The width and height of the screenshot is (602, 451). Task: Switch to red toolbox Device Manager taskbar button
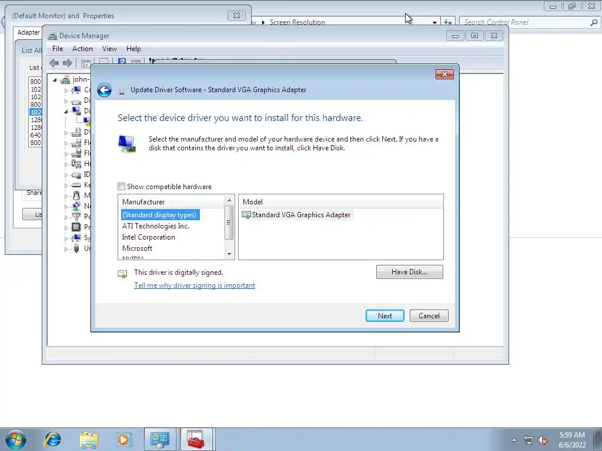click(196, 439)
